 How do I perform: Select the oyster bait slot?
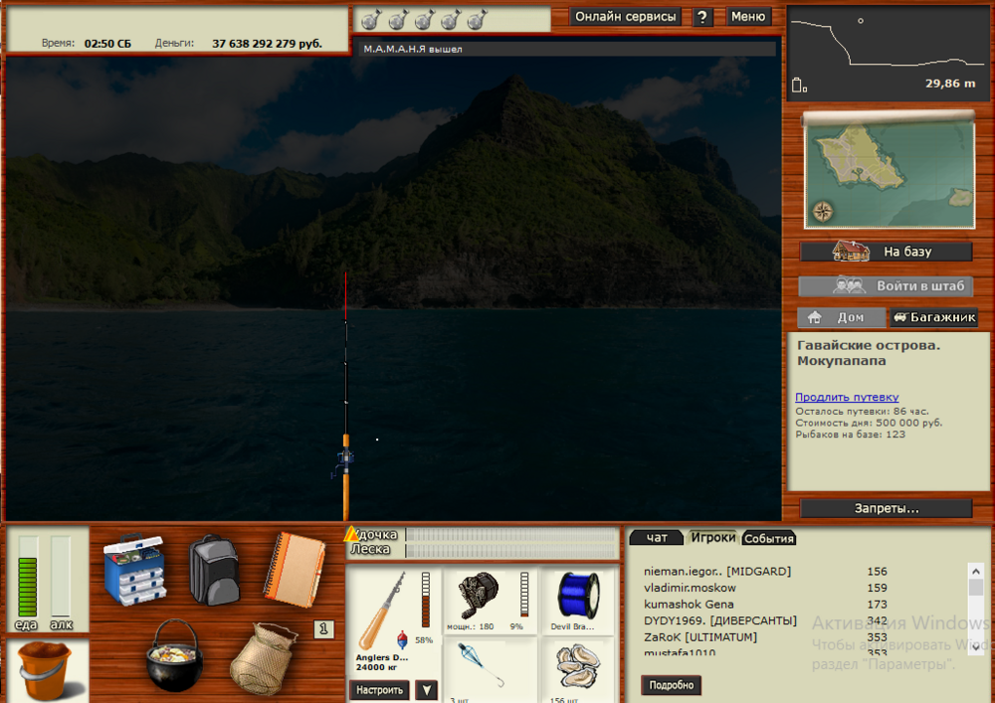[x=577, y=670]
